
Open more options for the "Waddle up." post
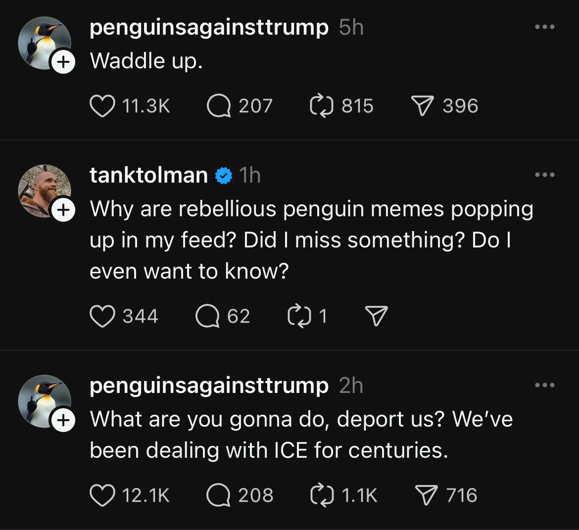click(x=545, y=27)
